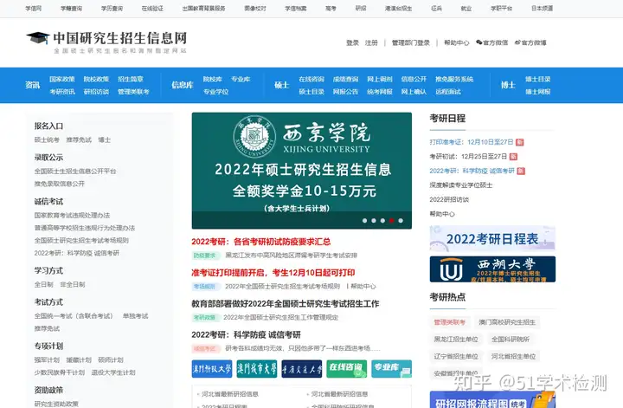623x408 pixels.
Task: Open 博士目录 in the blue nav
Action: click(538, 79)
